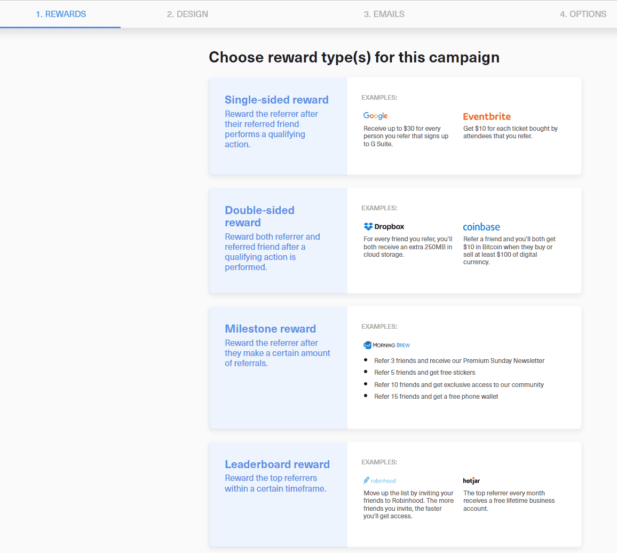This screenshot has height=553, width=617.
Task: Select the Milestone reward type
Action: click(x=278, y=367)
